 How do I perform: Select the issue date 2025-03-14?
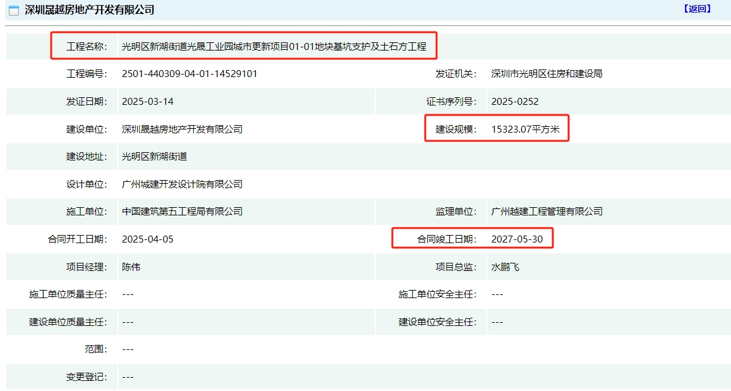147,102
